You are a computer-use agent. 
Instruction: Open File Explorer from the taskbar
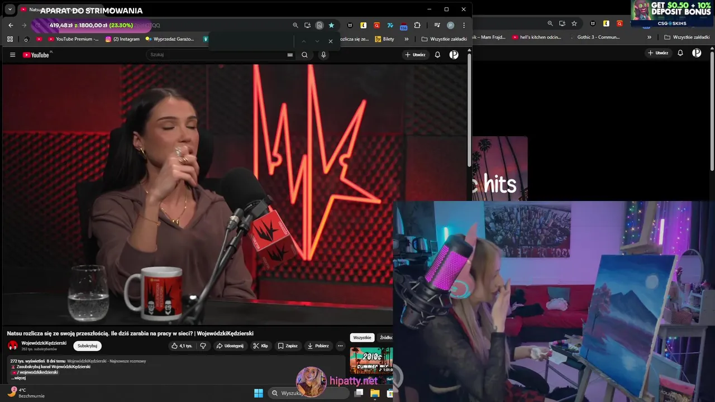click(x=375, y=393)
